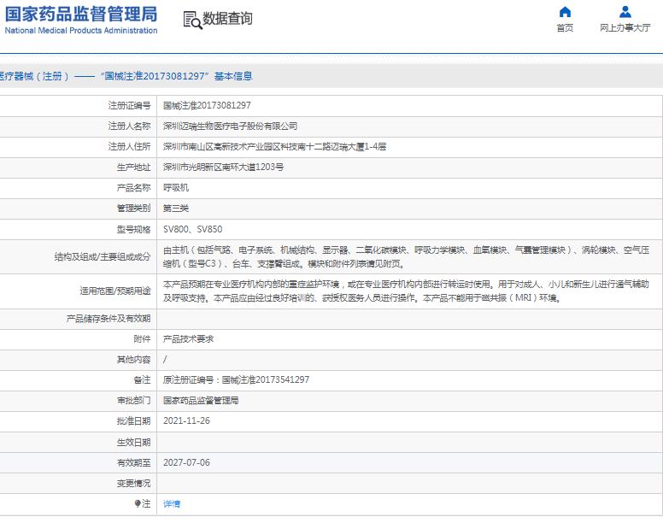Click the 审批部门 row label
The image size is (663, 523).
pyautogui.click(x=133, y=401)
